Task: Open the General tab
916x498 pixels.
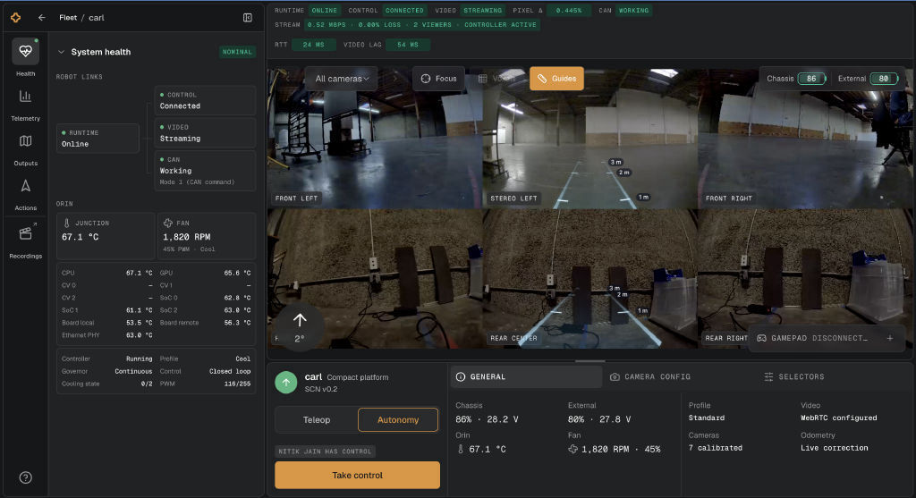Action: 526,377
